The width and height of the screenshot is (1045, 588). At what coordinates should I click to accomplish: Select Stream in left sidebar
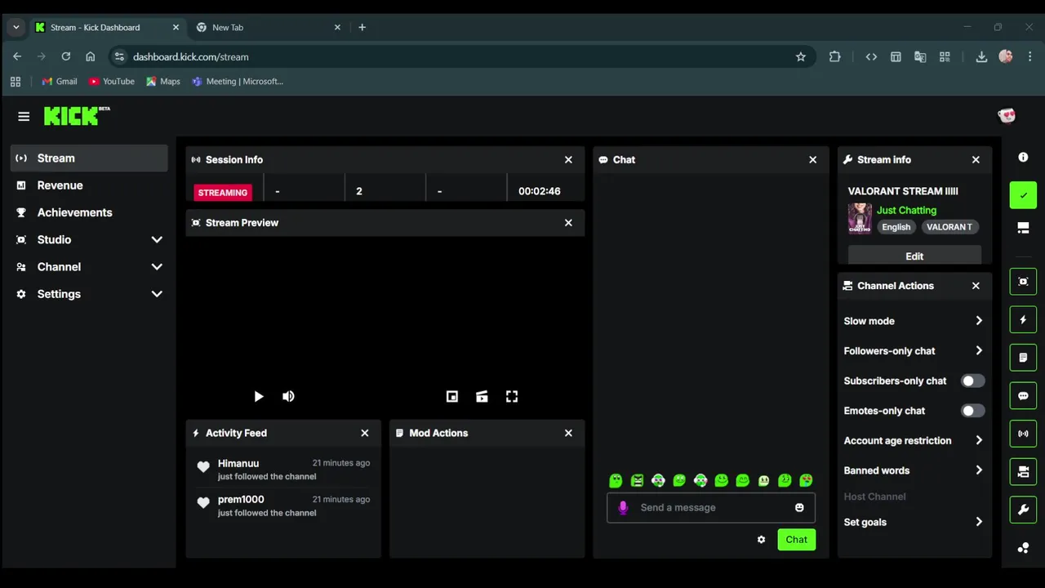(89, 158)
